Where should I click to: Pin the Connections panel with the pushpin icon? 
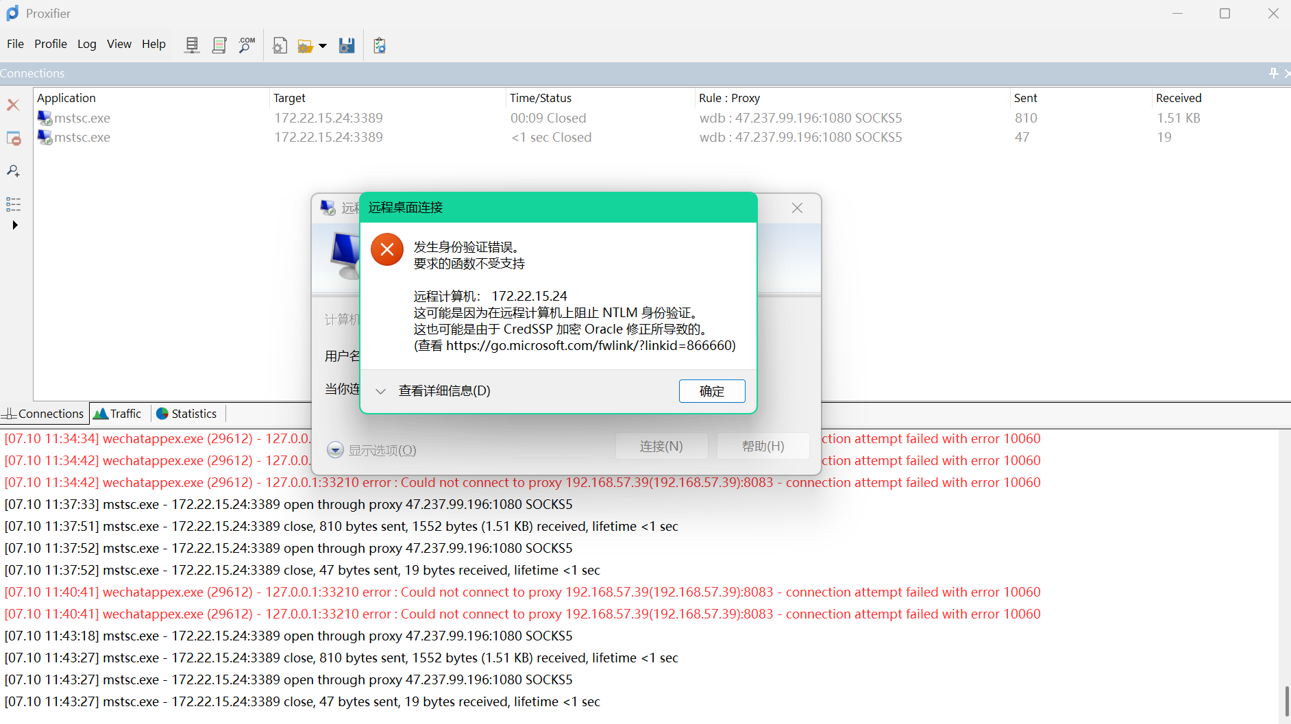coord(1273,73)
